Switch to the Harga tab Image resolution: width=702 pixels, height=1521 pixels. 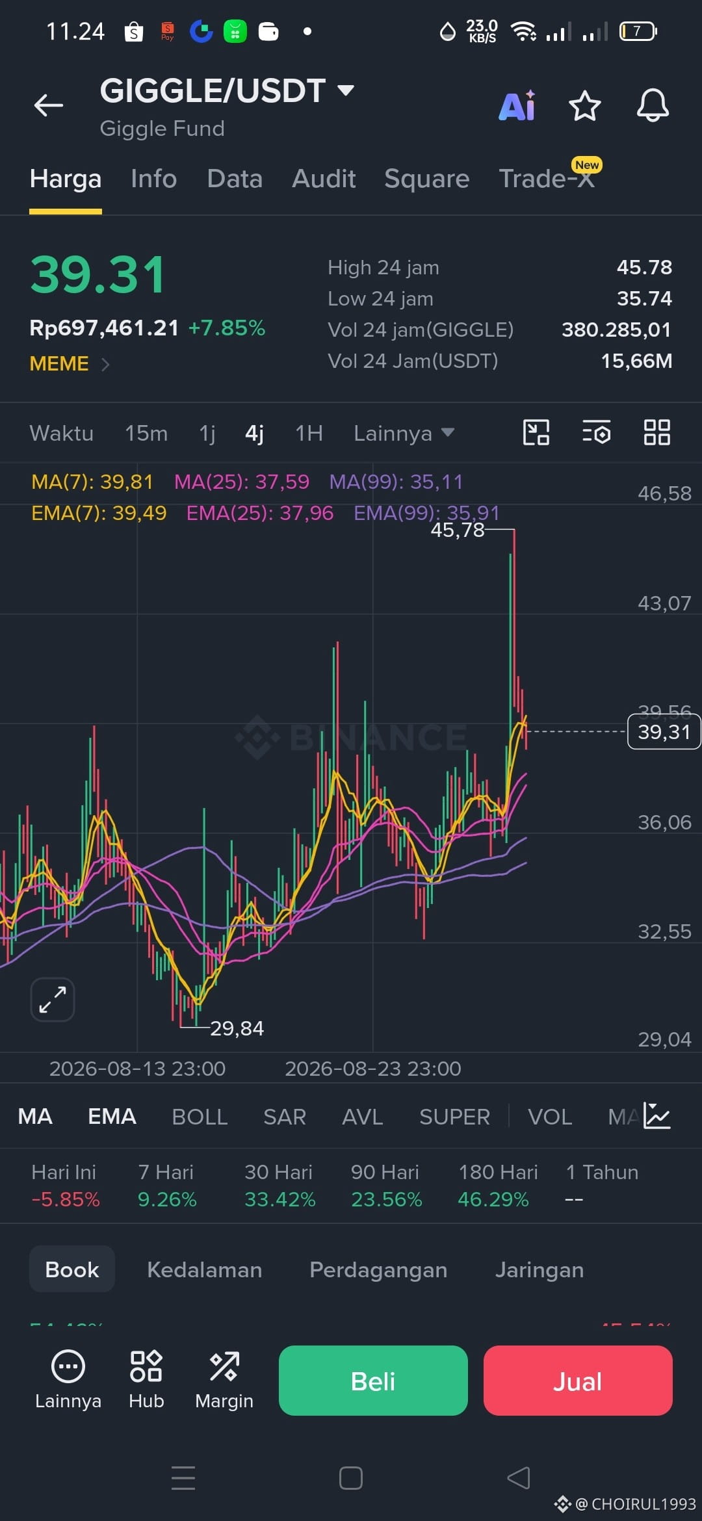(x=66, y=179)
